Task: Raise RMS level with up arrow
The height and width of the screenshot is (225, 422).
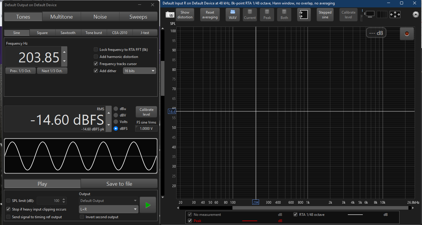Action: point(109,113)
